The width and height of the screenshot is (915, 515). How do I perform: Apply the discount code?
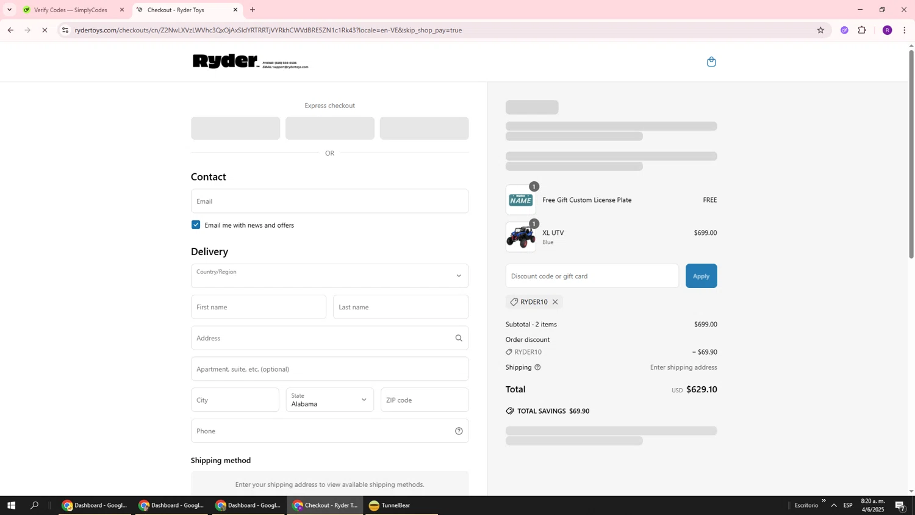pos(701,276)
